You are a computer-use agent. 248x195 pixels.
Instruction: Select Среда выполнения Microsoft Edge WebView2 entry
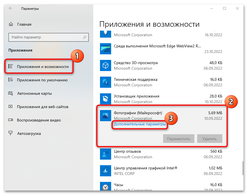157,46
